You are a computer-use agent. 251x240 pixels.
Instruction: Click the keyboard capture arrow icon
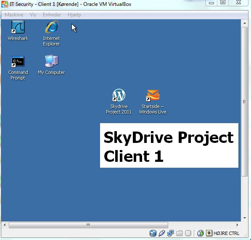[x=209, y=233]
